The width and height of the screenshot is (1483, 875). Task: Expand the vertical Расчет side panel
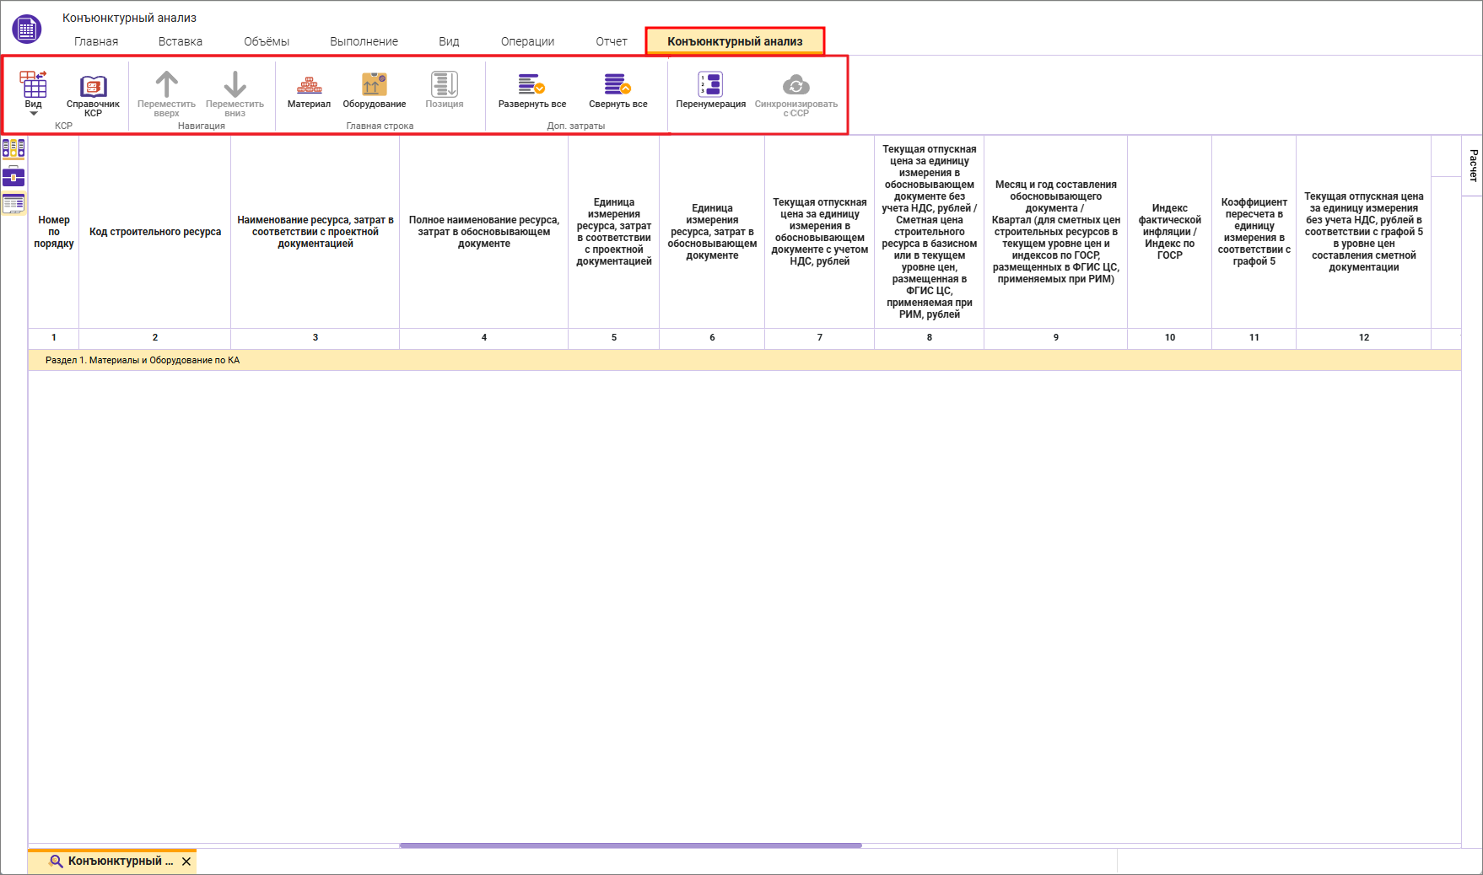(x=1473, y=165)
